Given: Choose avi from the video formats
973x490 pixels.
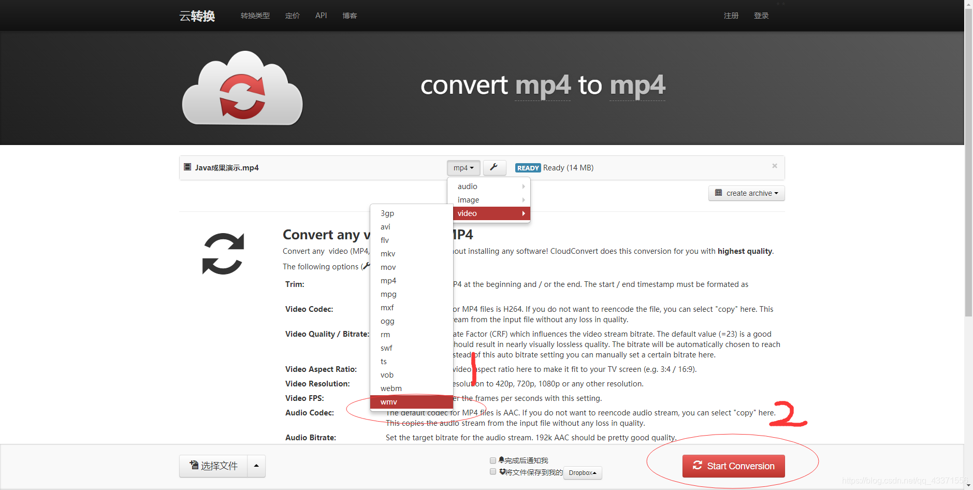Looking at the screenshot, I should point(412,227).
